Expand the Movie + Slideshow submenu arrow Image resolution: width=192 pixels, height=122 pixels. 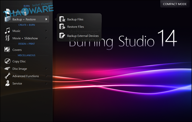[46, 38]
